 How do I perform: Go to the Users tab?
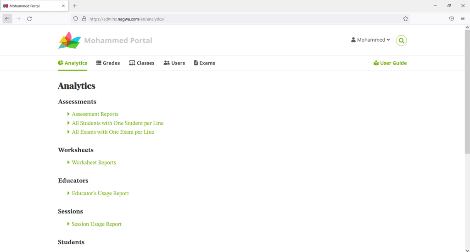tap(174, 63)
